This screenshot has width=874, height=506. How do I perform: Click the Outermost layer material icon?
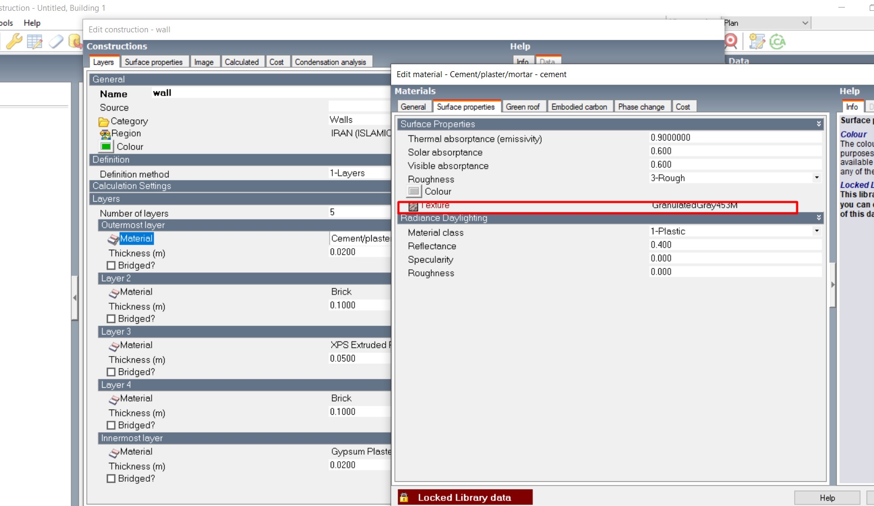[x=113, y=239]
